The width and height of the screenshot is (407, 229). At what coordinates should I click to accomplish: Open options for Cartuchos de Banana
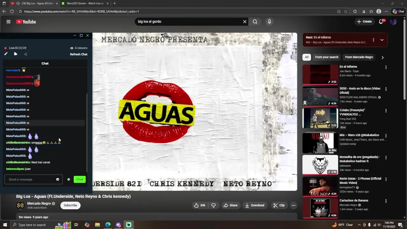coord(386,201)
